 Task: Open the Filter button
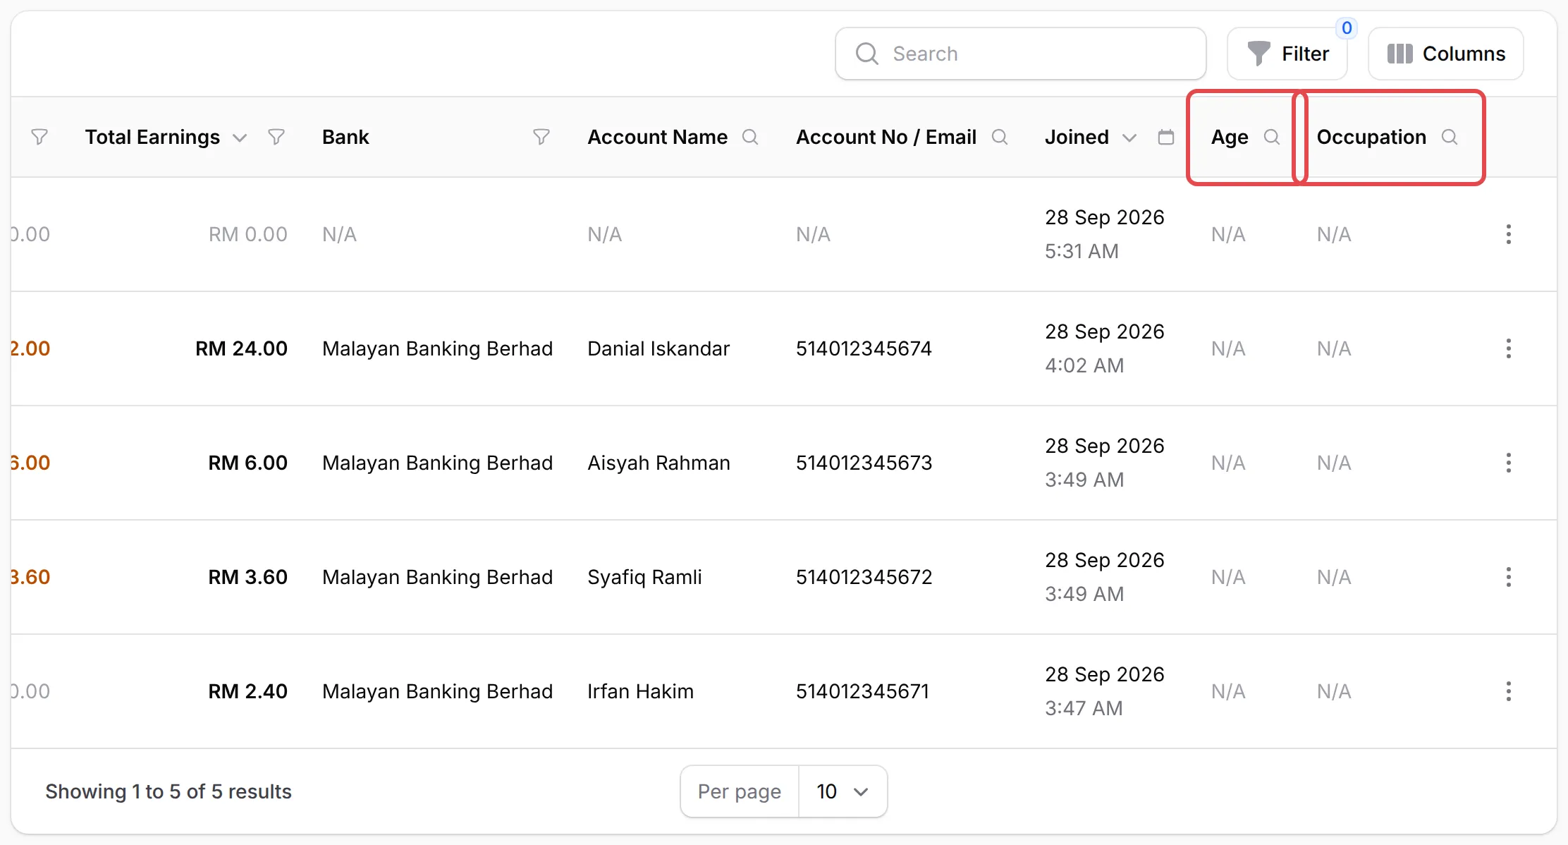pyautogui.click(x=1287, y=54)
